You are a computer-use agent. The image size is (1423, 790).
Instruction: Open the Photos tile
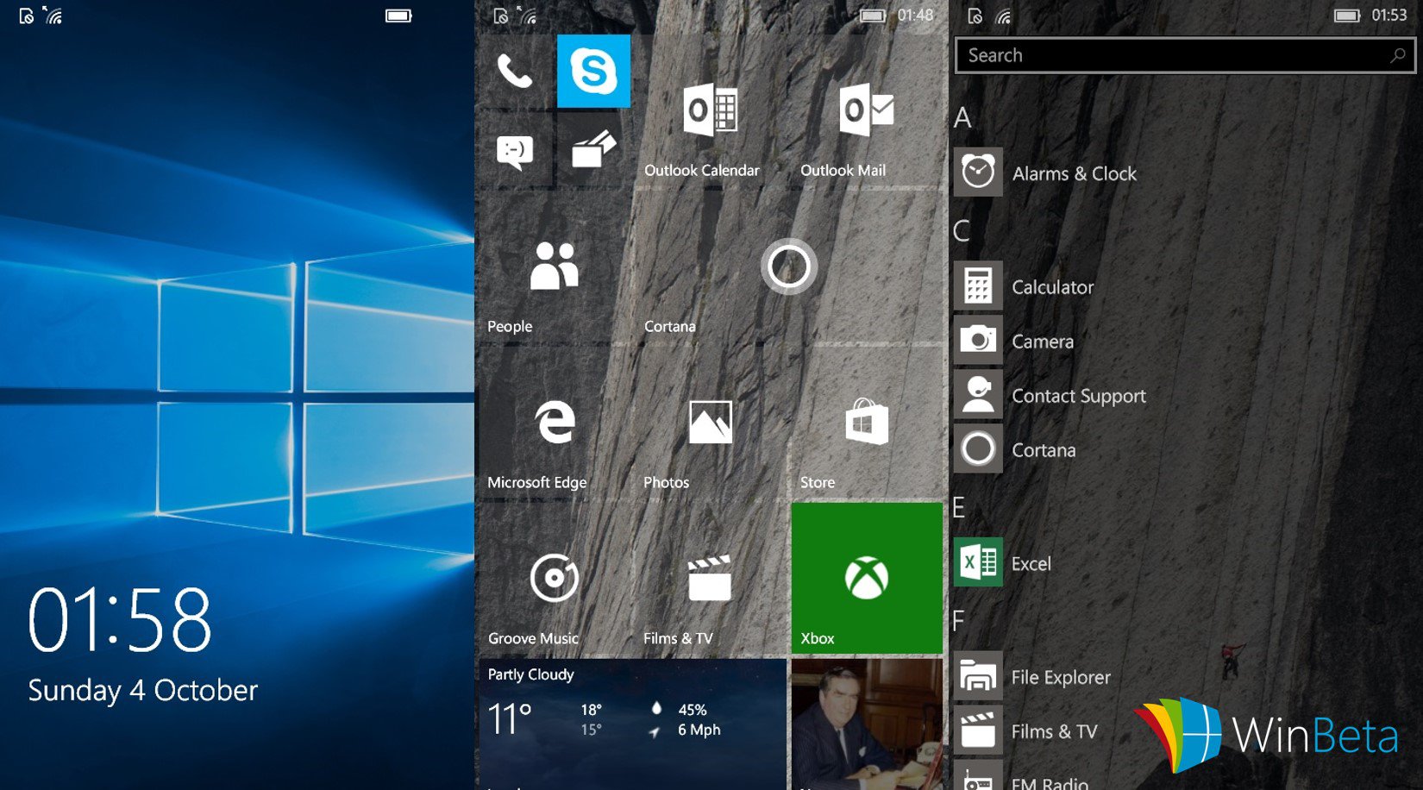[x=710, y=423]
